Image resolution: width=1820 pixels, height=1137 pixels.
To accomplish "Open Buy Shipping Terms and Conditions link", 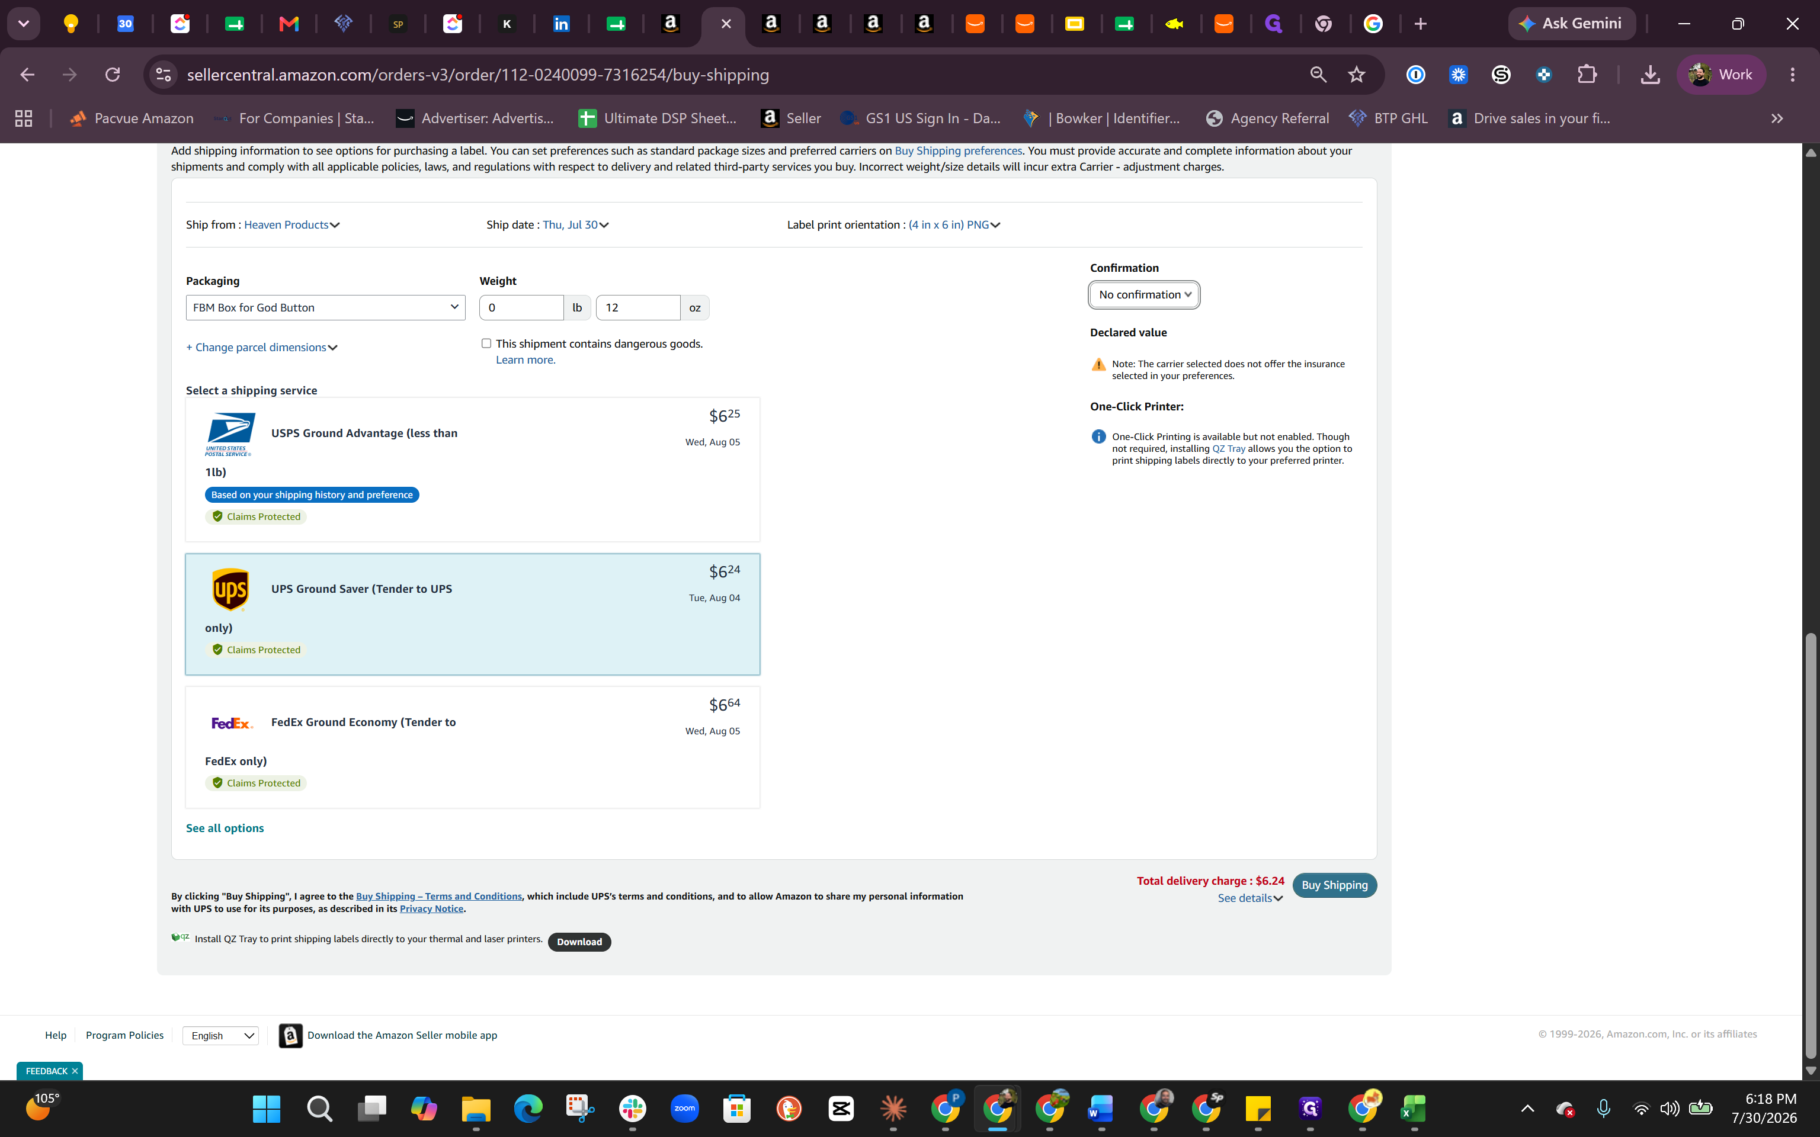I will pyautogui.click(x=438, y=897).
